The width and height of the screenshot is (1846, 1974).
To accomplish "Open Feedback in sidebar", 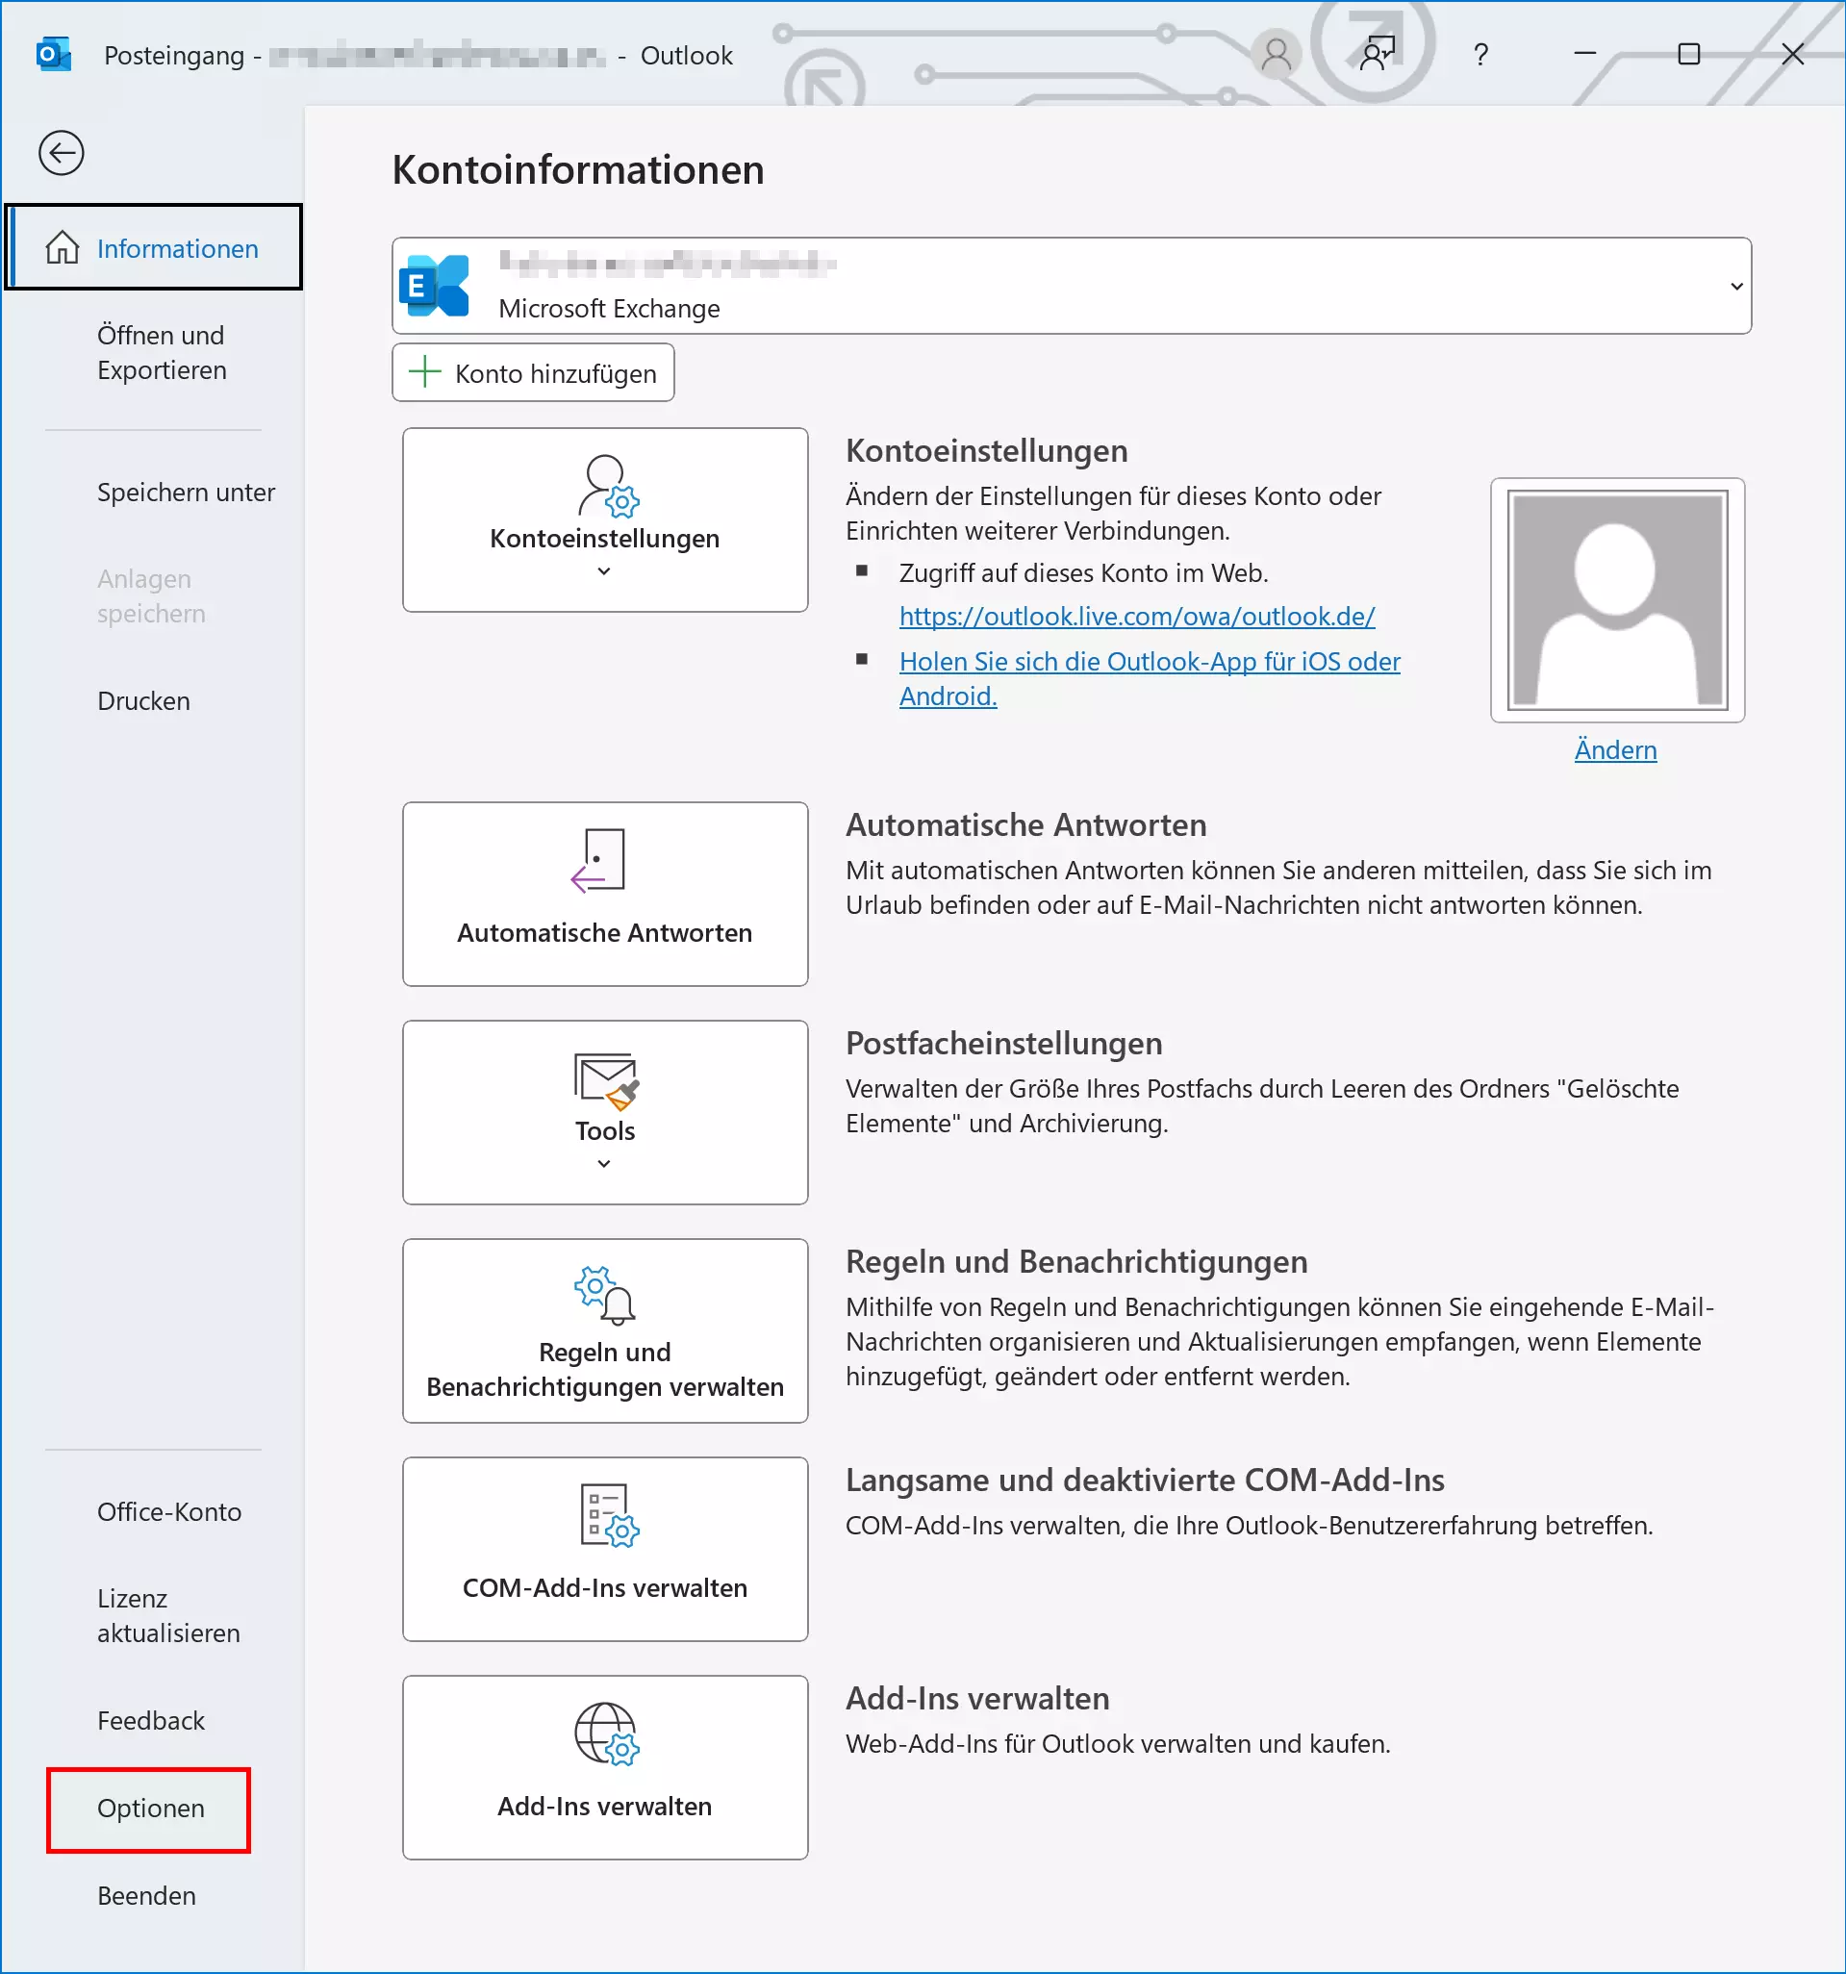I will pos(150,1721).
